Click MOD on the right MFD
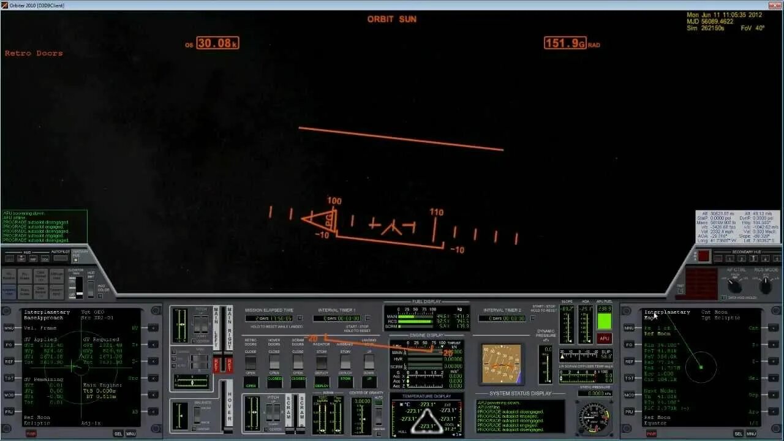Viewport: 784px width, 441px height. (x=629, y=394)
